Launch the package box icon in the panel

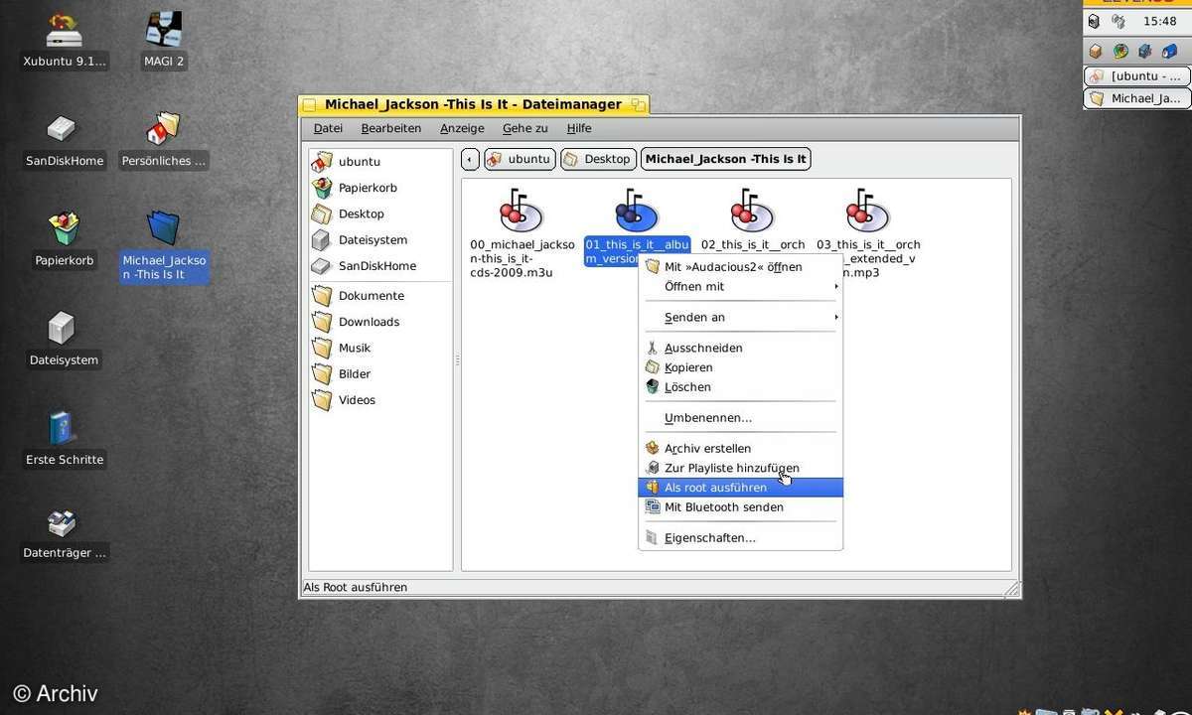click(1095, 51)
